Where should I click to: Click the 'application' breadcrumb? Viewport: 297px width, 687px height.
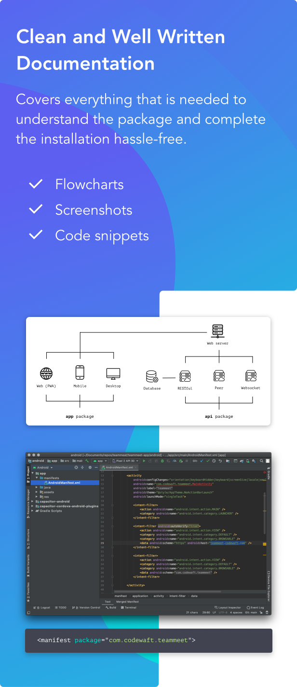point(140,596)
